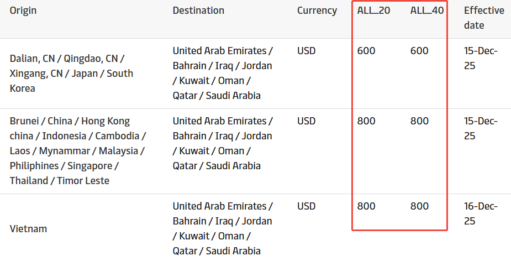511x261 pixels.
Task: Select the ALL_20 value 600
Action: 366,51
